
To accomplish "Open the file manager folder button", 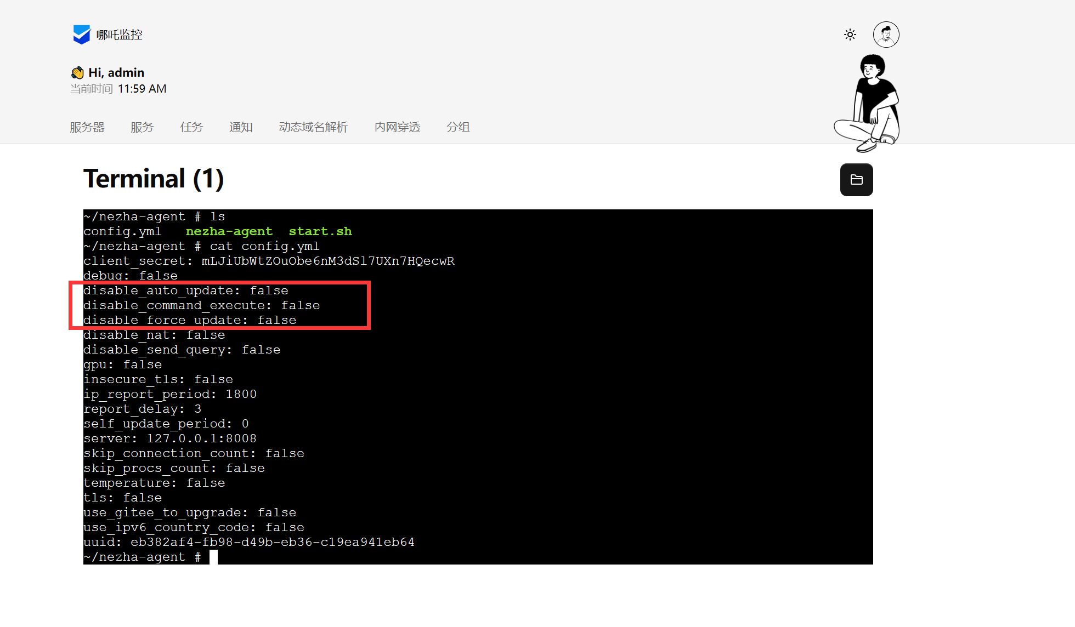I will (856, 180).
